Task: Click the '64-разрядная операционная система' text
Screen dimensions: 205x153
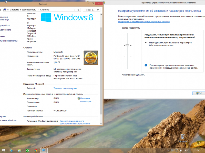Action: (67, 70)
